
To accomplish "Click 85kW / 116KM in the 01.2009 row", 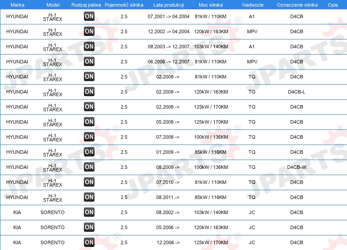I will click(210, 152).
